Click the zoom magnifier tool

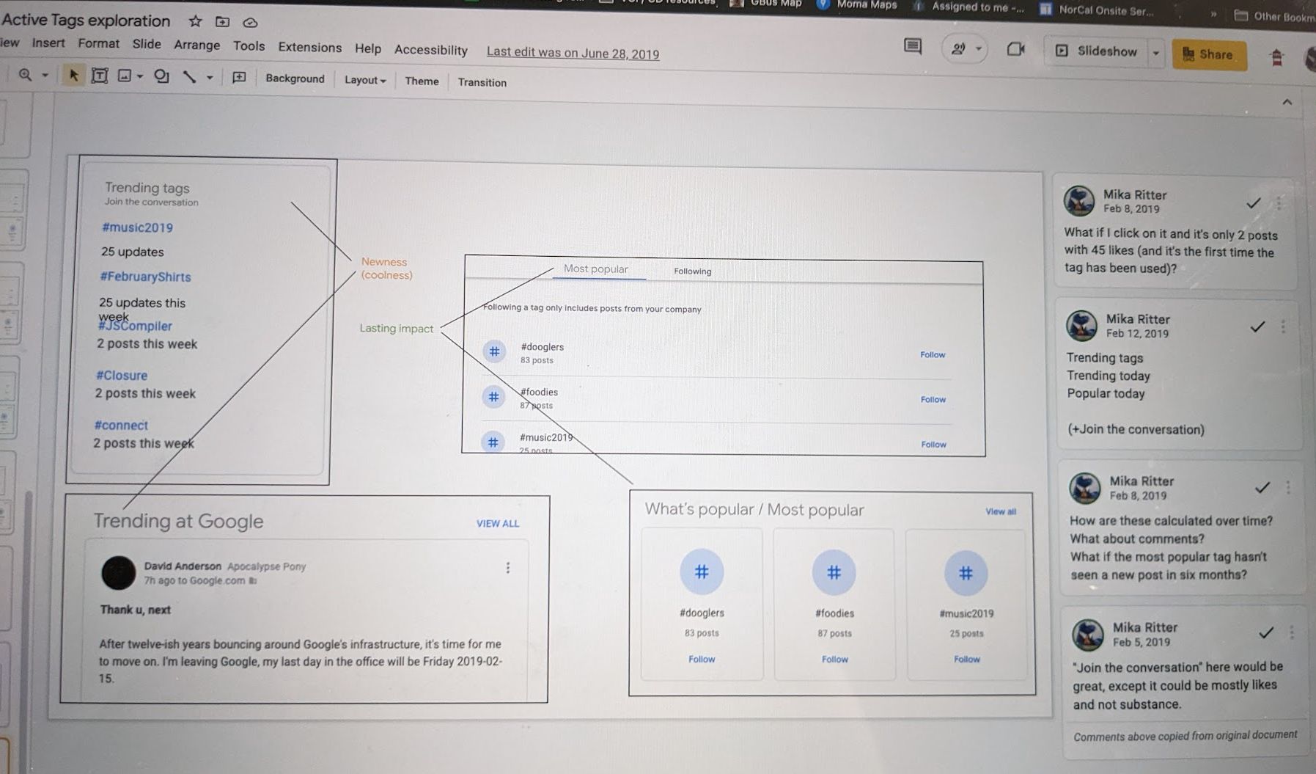tap(25, 75)
